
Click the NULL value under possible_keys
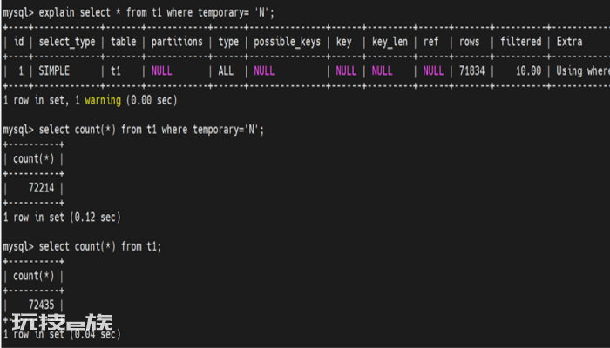264,71
